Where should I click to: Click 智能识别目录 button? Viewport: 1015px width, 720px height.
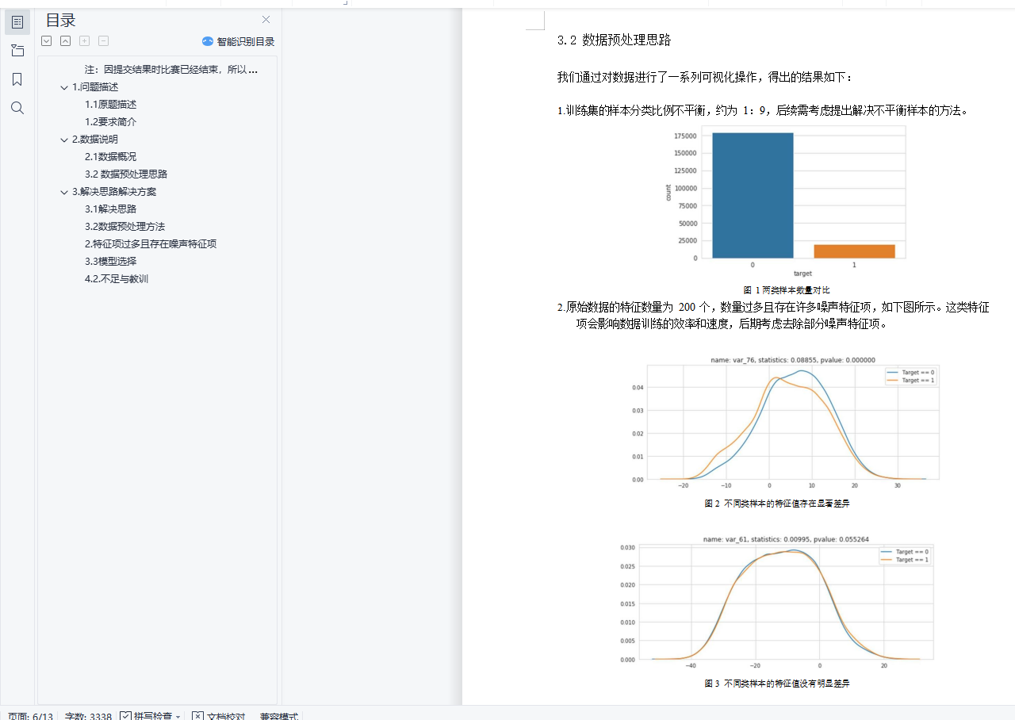pyautogui.click(x=238, y=41)
